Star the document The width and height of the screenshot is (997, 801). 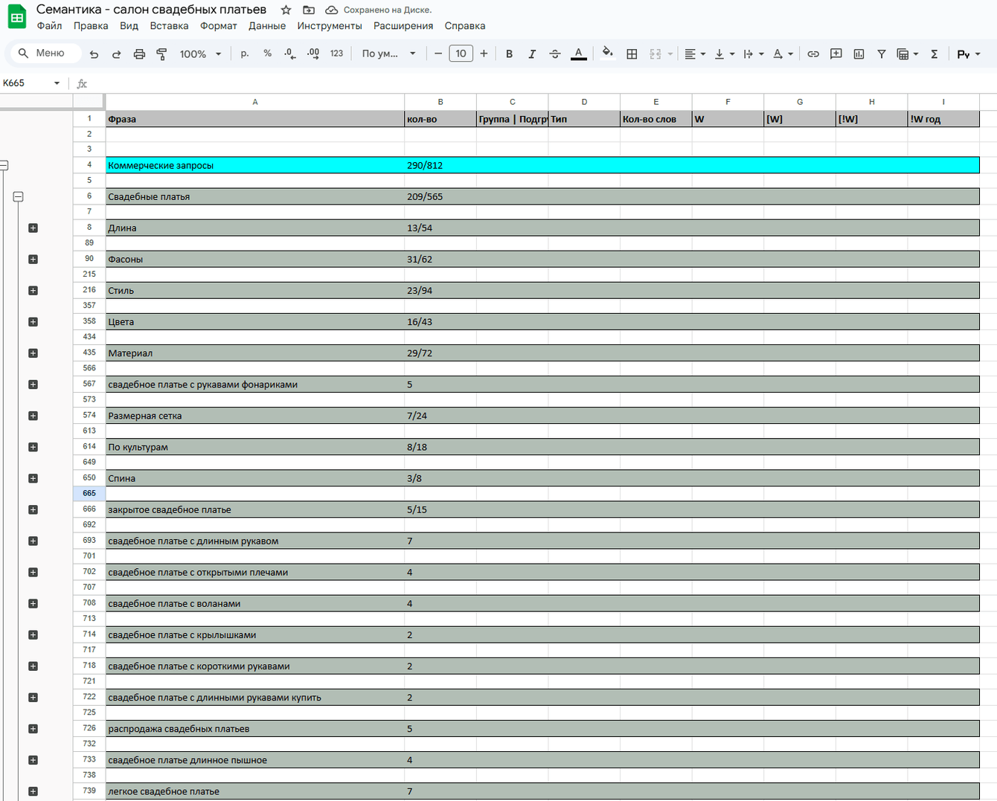[x=286, y=10]
